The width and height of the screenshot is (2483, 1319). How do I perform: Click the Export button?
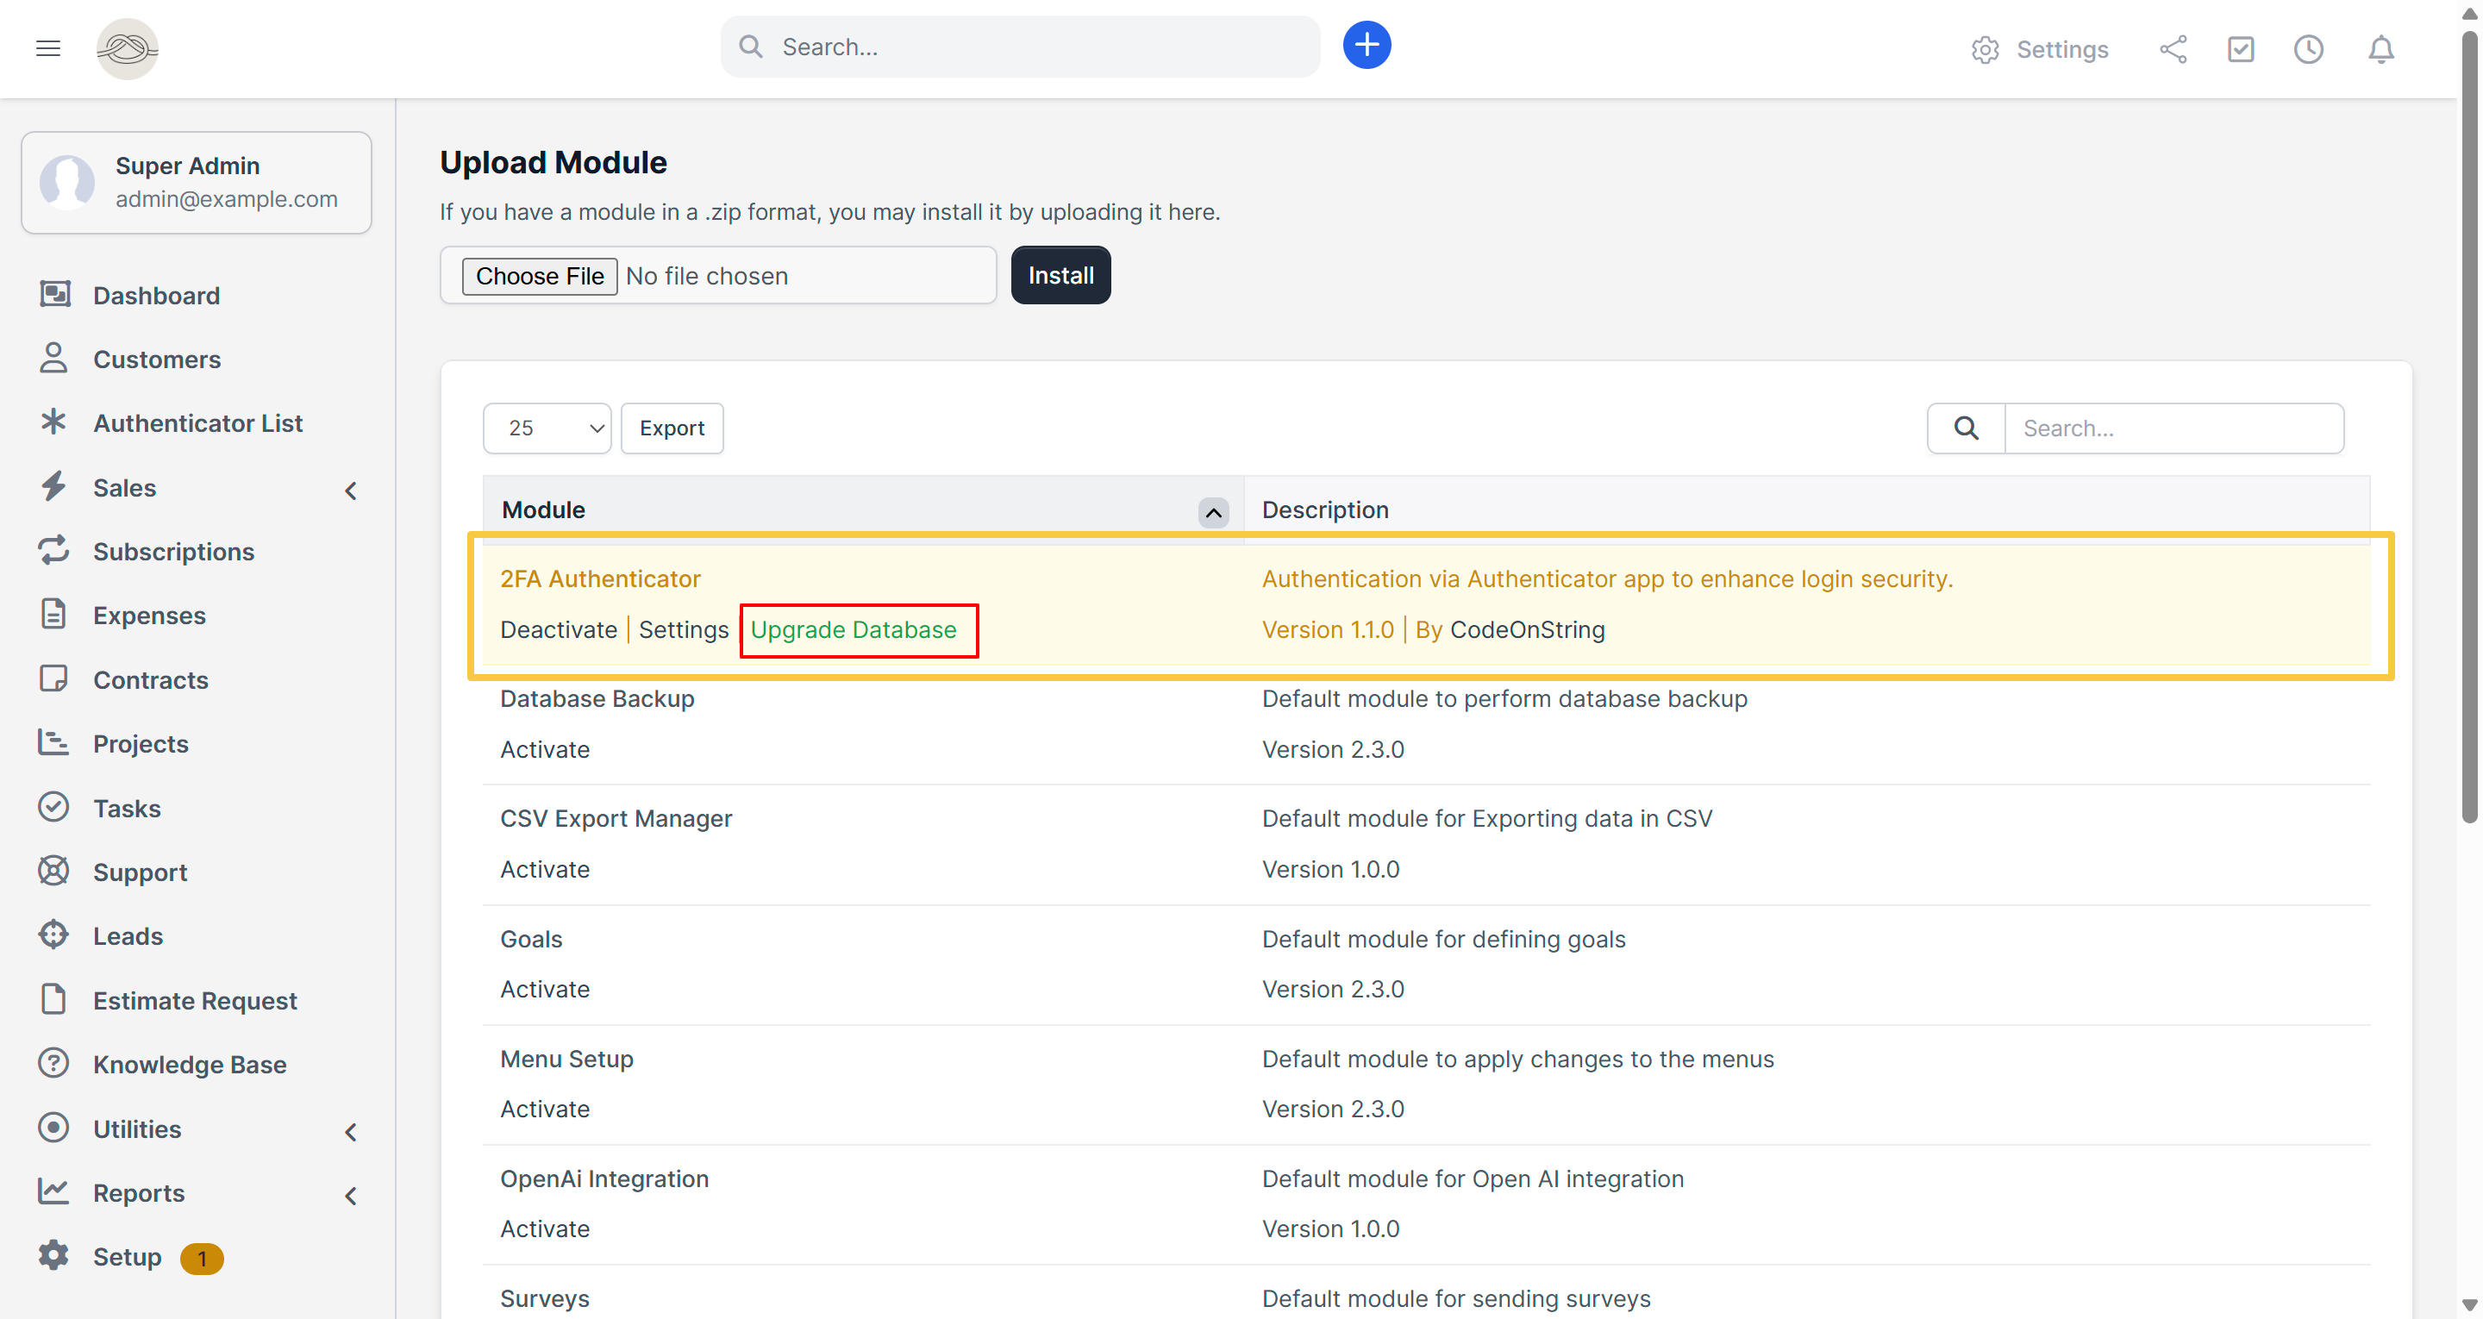tap(672, 428)
